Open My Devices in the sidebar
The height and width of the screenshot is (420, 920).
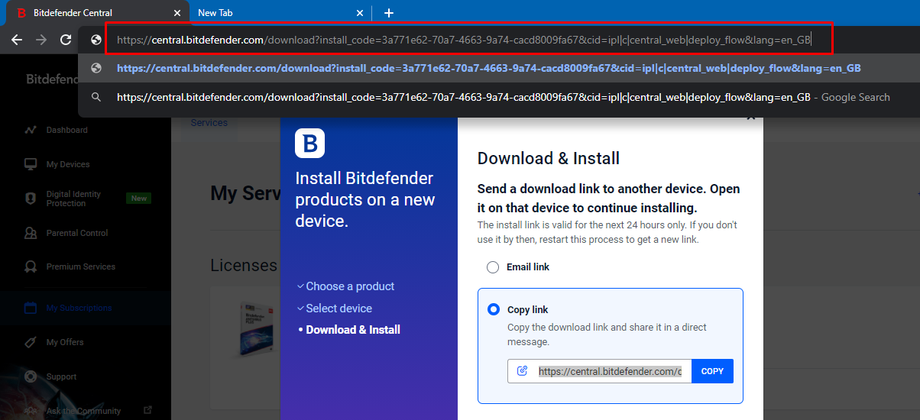67,164
